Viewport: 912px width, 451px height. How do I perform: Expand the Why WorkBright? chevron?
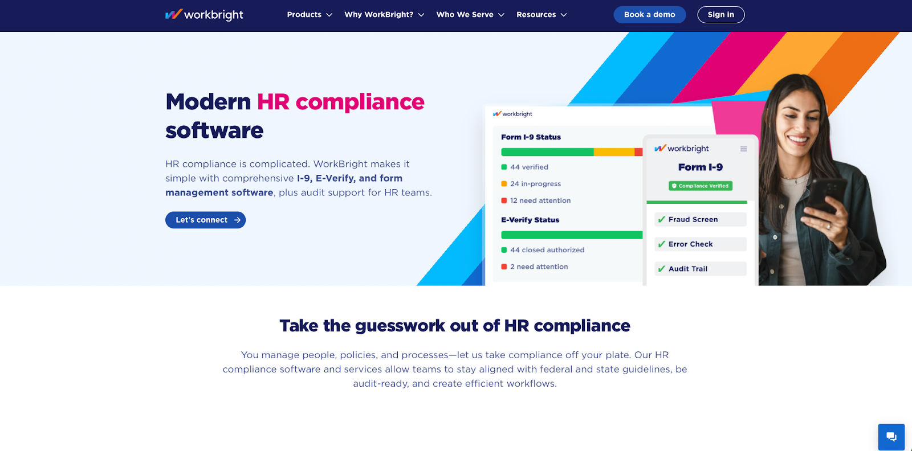pos(421,15)
